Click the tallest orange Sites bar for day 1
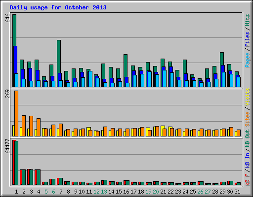 (x=16, y=113)
